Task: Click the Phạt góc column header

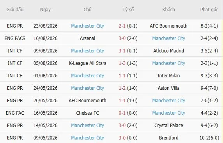Action: click(209, 10)
